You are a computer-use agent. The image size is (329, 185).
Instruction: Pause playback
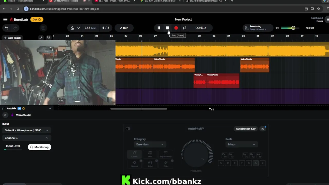tap(159, 28)
